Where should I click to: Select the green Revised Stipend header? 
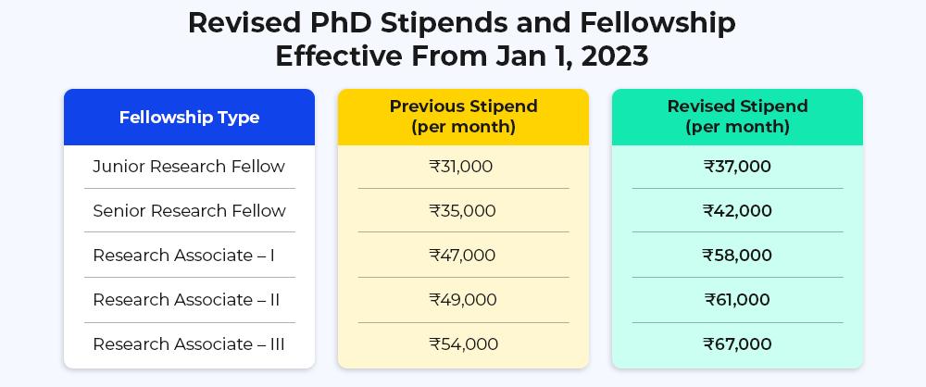click(x=737, y=117)
